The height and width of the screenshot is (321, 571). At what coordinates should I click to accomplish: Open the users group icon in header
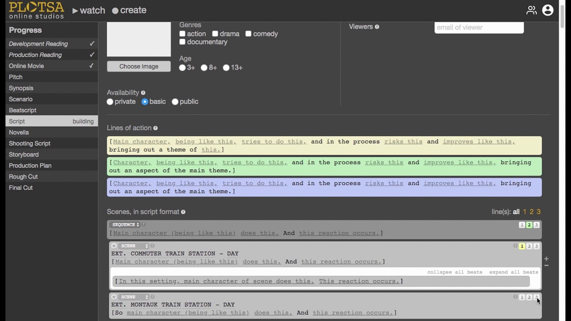[531, 10]
